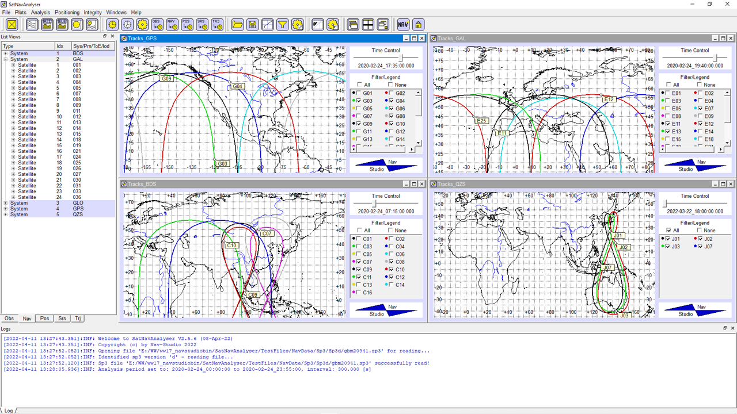737x414 pixels.
Task: Toggle the C07 checkbox in Tracks_BDS
Action: click(359, 262)
